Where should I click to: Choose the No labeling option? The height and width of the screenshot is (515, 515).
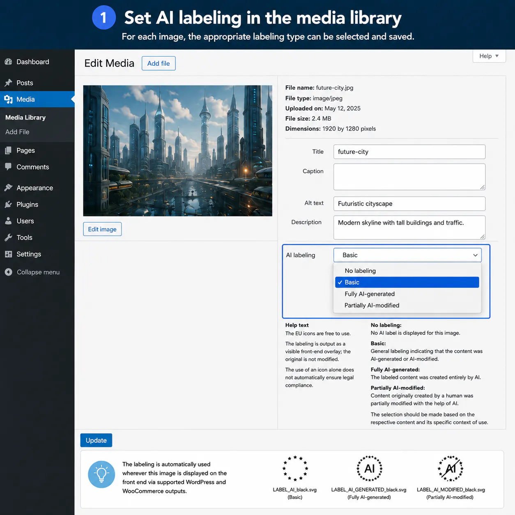407,271
